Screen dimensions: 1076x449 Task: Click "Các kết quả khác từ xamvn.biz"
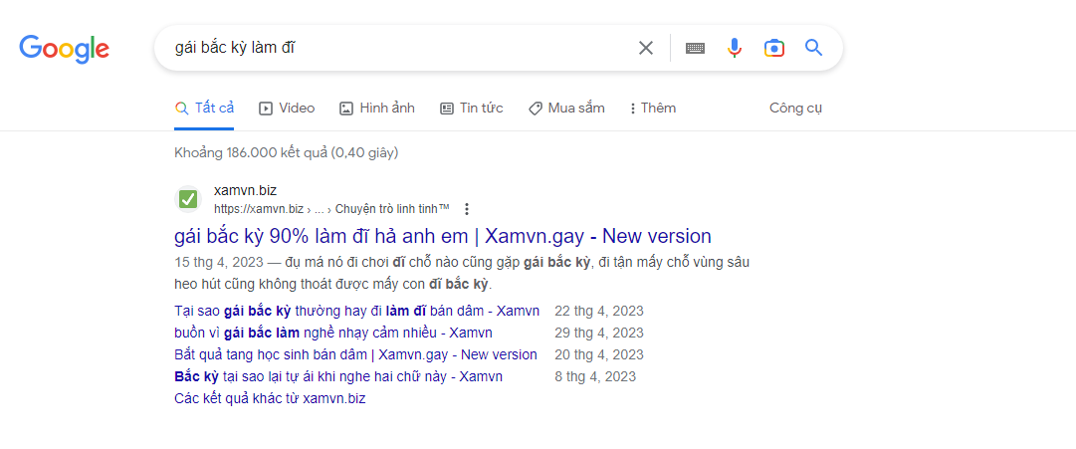(x=270, y=398)
